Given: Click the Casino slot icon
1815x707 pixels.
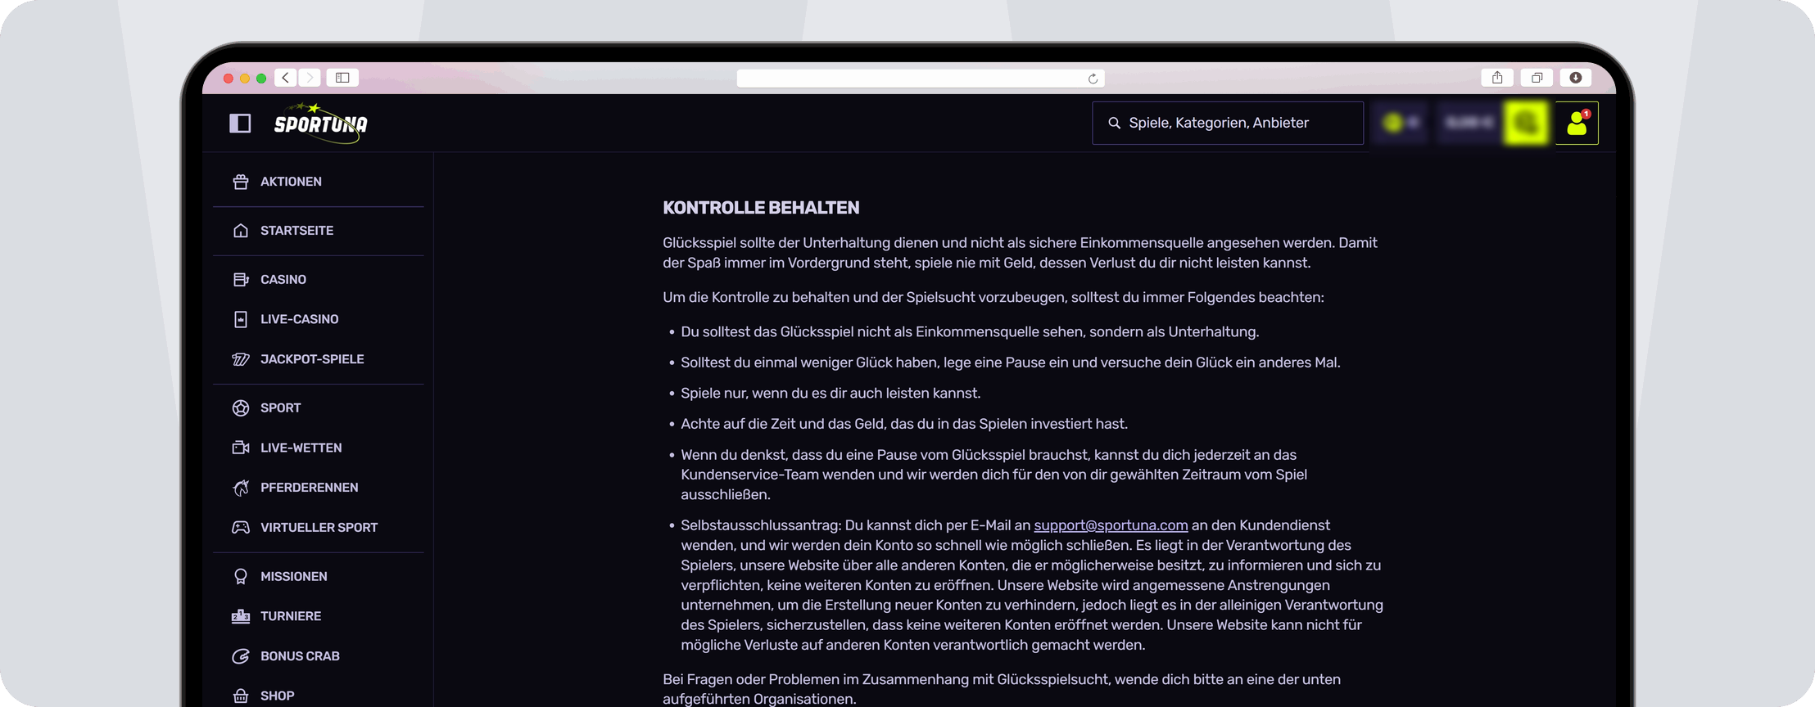Looking at the screenshot, I should pos(241,280).
